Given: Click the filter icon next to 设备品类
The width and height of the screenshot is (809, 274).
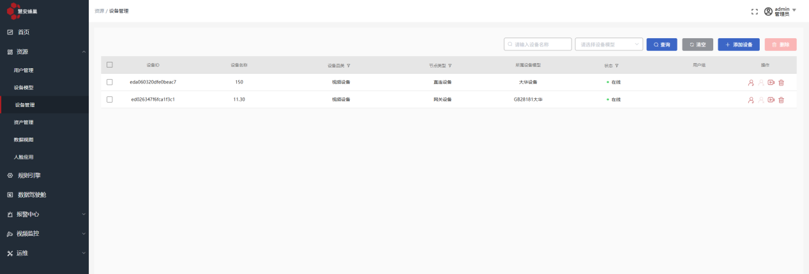Looking at the screenshot, I should [x=349, y=66].
